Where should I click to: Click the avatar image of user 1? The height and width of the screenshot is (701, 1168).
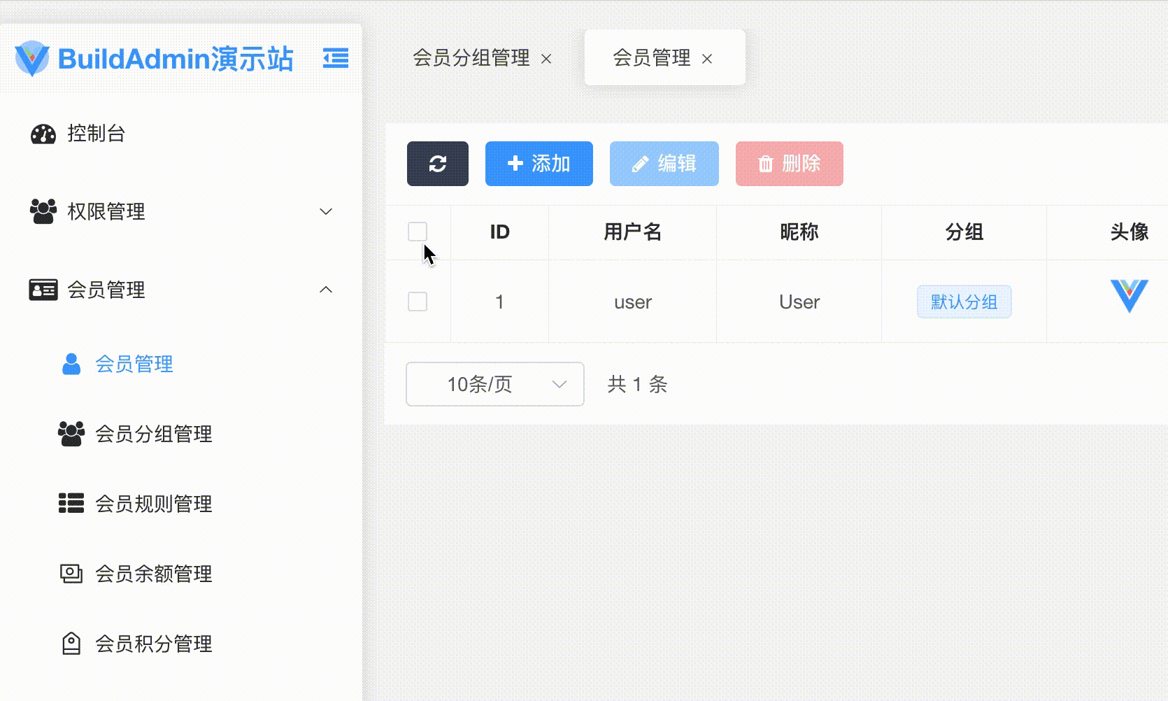tap(1129, 296)
